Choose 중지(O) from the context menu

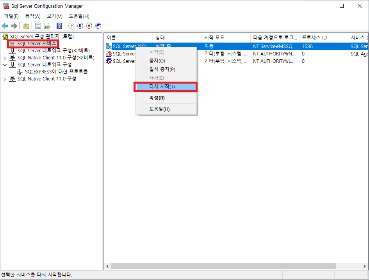tap(166, 61)
